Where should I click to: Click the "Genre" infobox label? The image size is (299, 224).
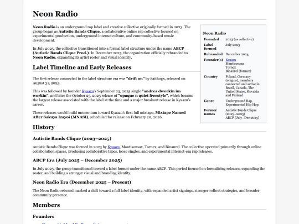point(209,101)
